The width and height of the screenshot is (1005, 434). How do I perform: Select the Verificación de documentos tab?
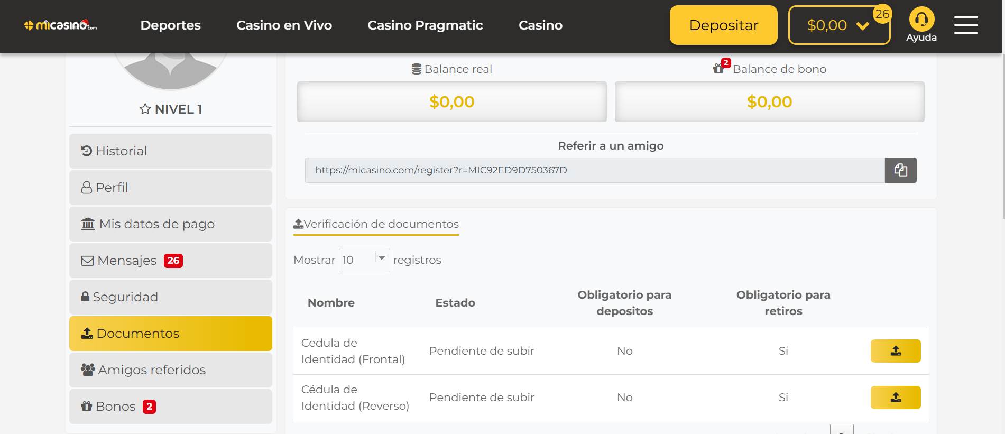[376, 224]
